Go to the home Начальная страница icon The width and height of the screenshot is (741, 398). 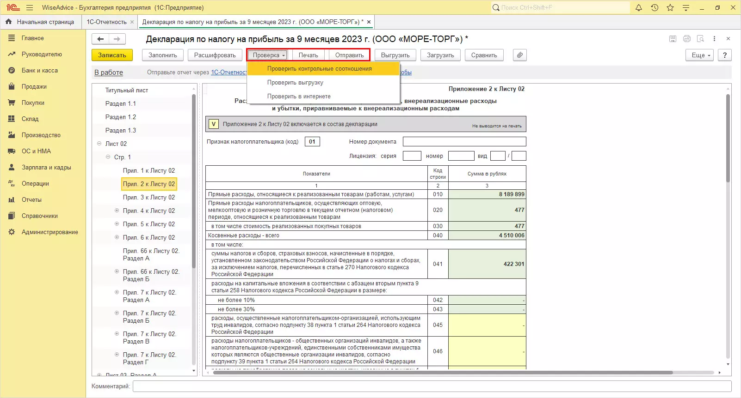[9, 22]
